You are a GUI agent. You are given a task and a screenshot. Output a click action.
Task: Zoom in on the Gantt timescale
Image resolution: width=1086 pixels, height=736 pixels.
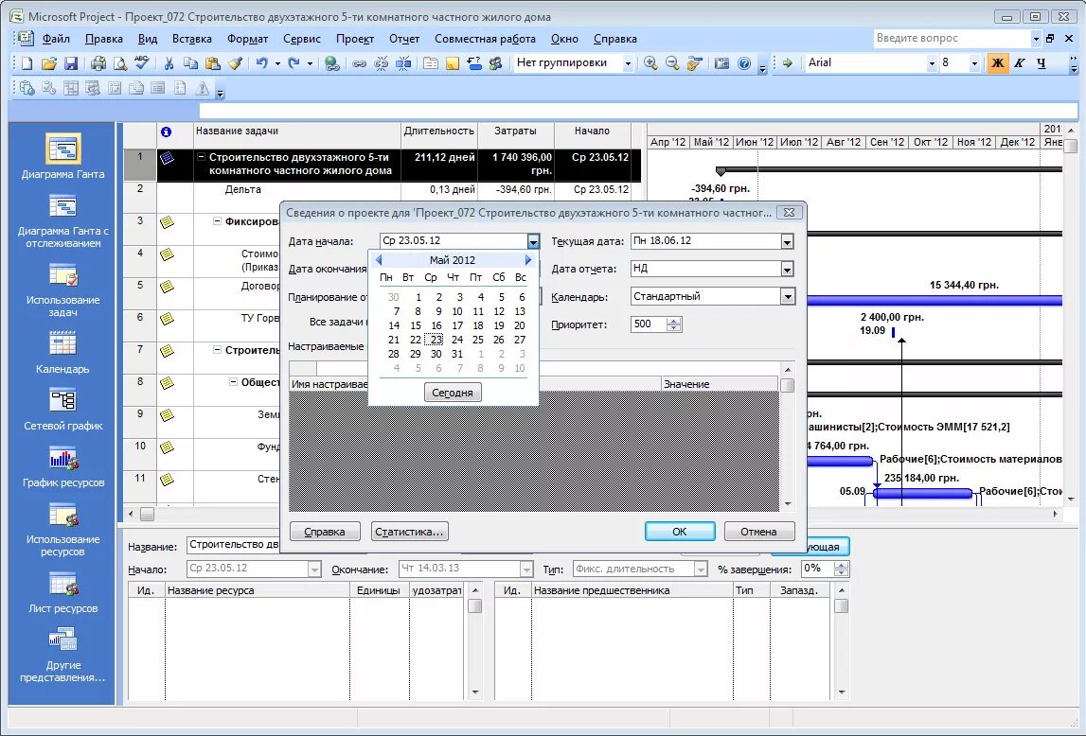click(x=650, y=63)
